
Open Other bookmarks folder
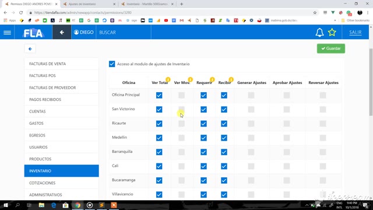pyautogui.click(x=356, y=20)
